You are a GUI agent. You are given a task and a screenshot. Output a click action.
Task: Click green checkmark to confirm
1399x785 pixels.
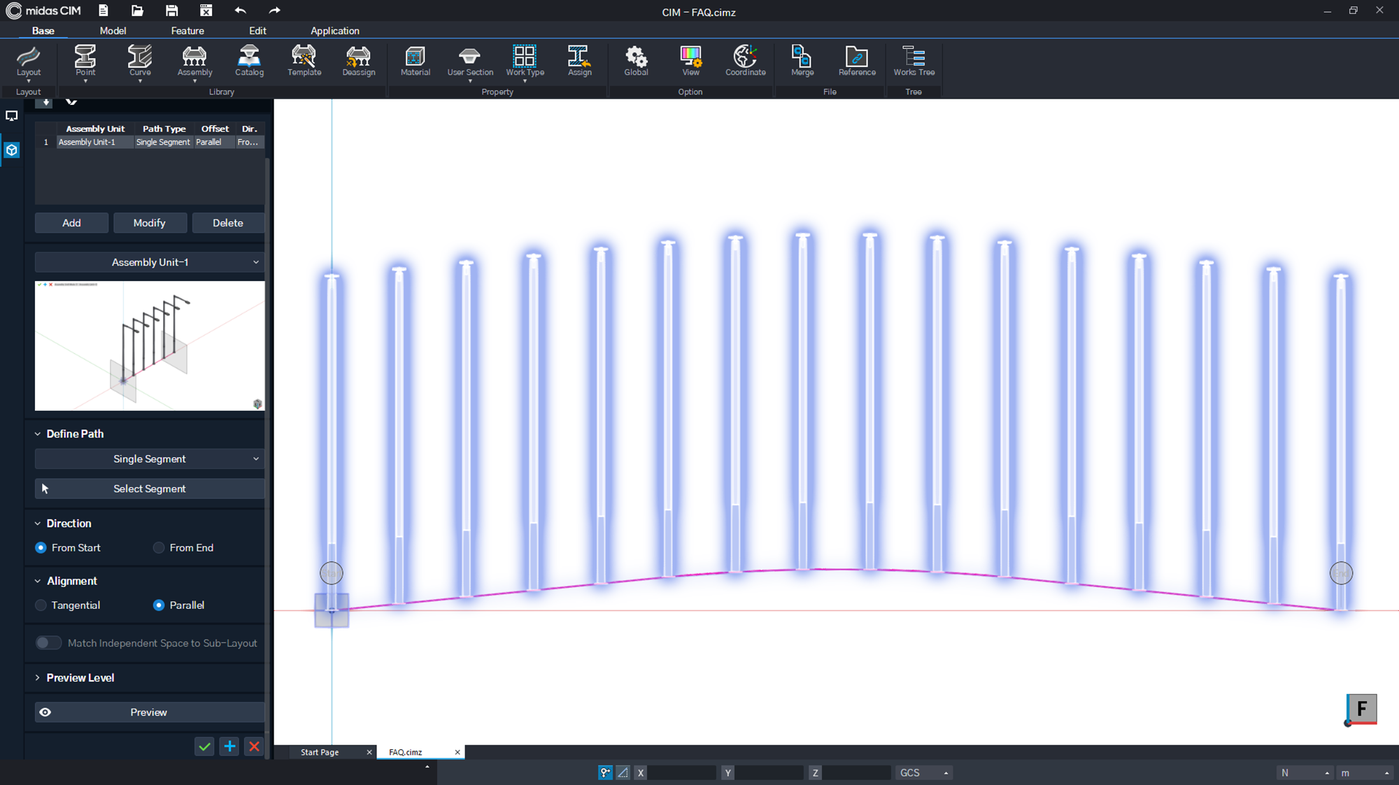tap(204, 747)
